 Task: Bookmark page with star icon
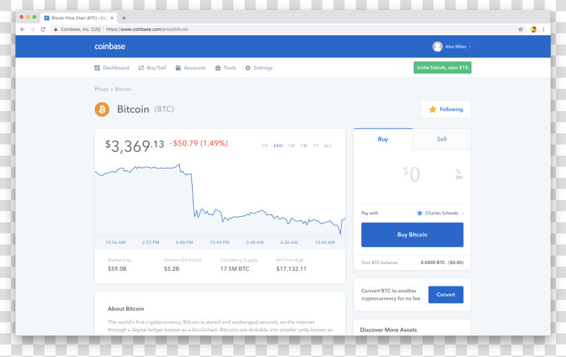point(520,29)
